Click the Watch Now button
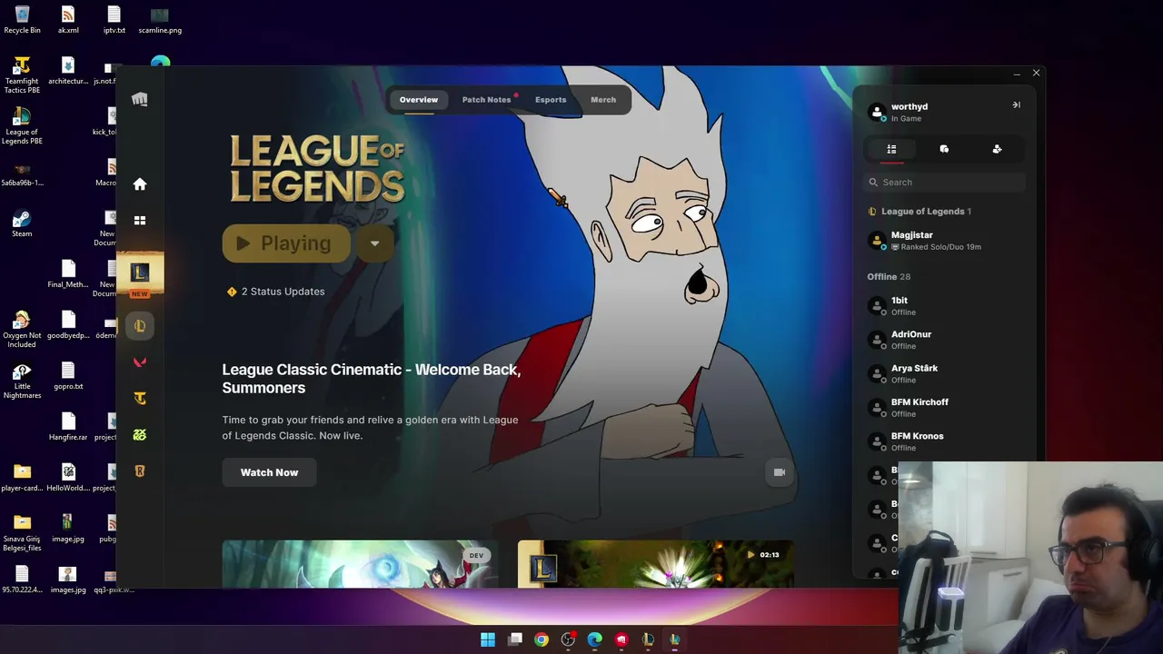The image size is (1163, 654). point(269,472)
